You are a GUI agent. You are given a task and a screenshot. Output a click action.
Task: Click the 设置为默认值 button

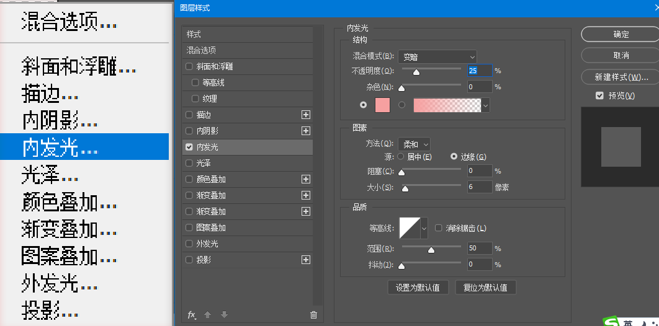tap(418, 288)
